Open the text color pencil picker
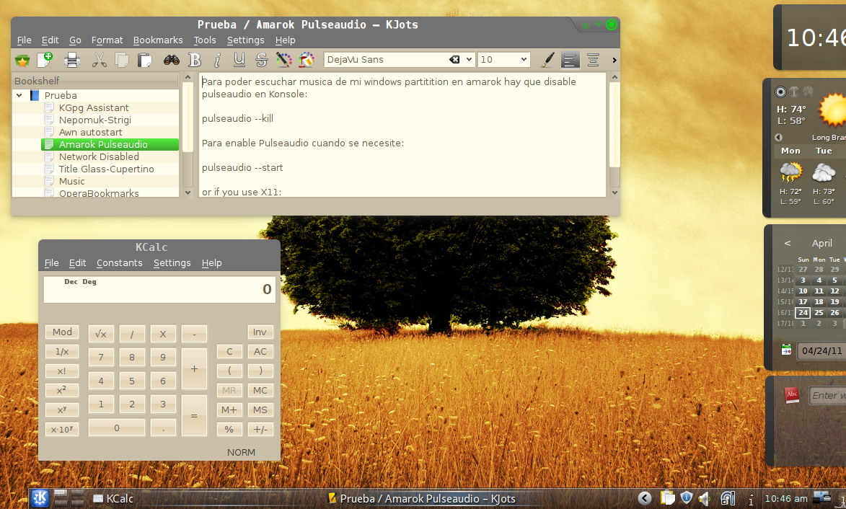846x509 pixels. [283, 60]
